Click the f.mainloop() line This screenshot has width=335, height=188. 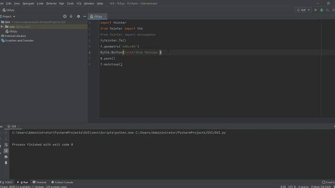pyautogui.click(x=111, y=64)
